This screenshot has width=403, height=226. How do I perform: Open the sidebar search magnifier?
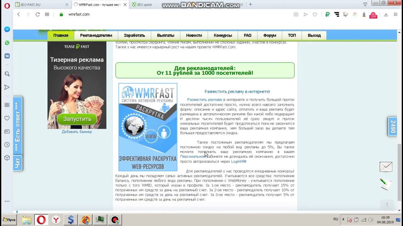coord(7,74)
